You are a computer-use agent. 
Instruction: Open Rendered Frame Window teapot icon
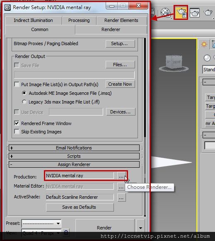click(x=195, y=12)
